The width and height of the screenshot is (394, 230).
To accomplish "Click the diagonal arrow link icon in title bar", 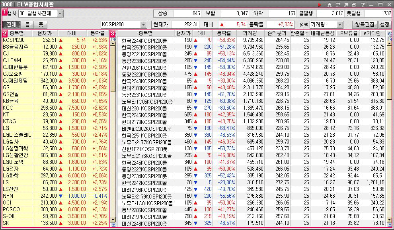I will tap(346, 5).
